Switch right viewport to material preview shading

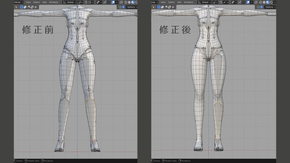[x=268, y=2]
